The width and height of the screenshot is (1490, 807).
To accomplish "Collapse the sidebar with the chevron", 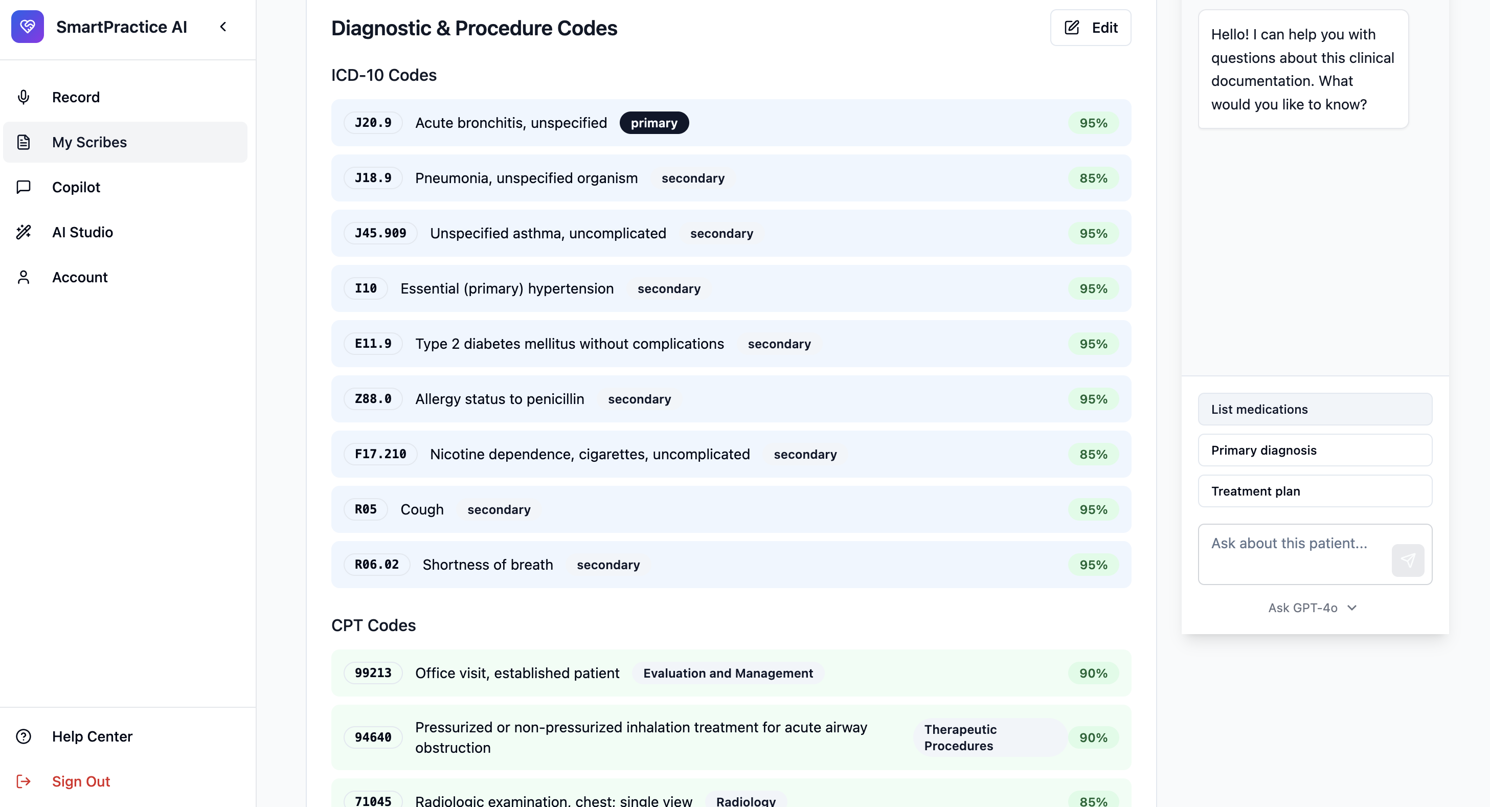I will (x=224, y=27).
